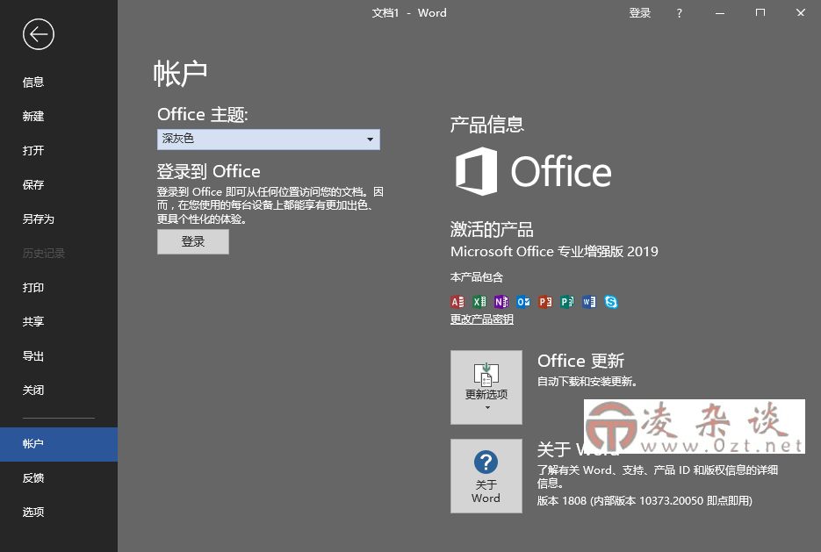Select the 帐户 sidebar item
Viewport: 821px width, 552px height.
click(x=59, y=444)
